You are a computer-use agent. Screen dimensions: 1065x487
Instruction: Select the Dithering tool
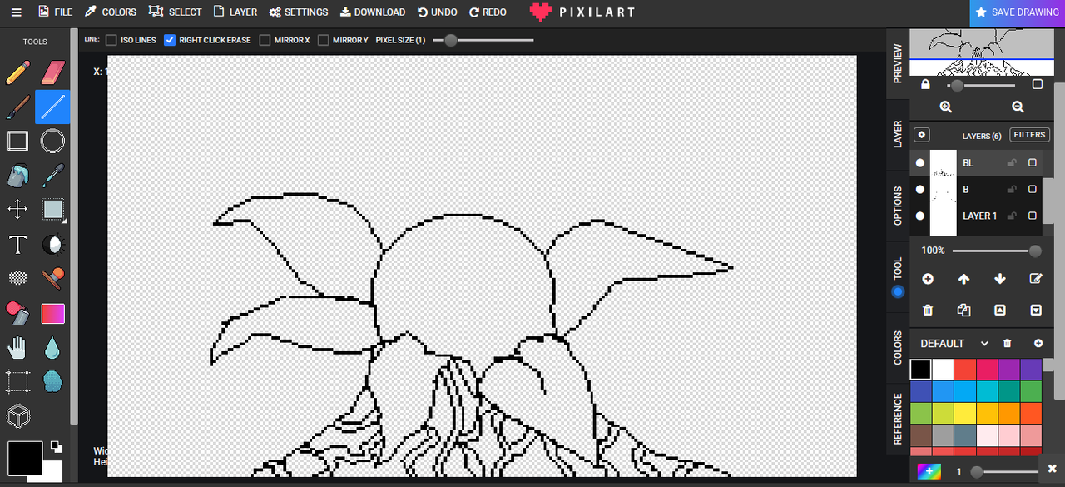17,278
